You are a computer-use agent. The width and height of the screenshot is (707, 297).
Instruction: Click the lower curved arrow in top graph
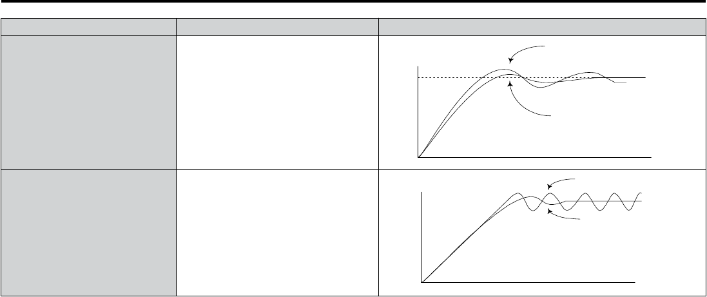tap(529, 99)
